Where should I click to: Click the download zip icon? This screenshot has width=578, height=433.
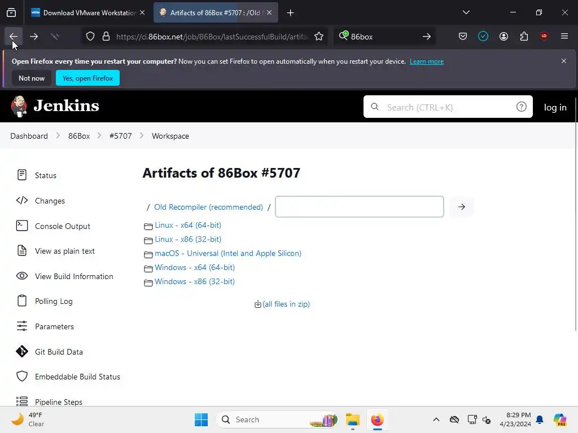tap(257, 304)
